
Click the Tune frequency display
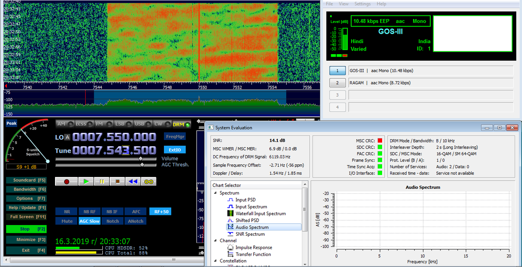(x=114, y=150)
